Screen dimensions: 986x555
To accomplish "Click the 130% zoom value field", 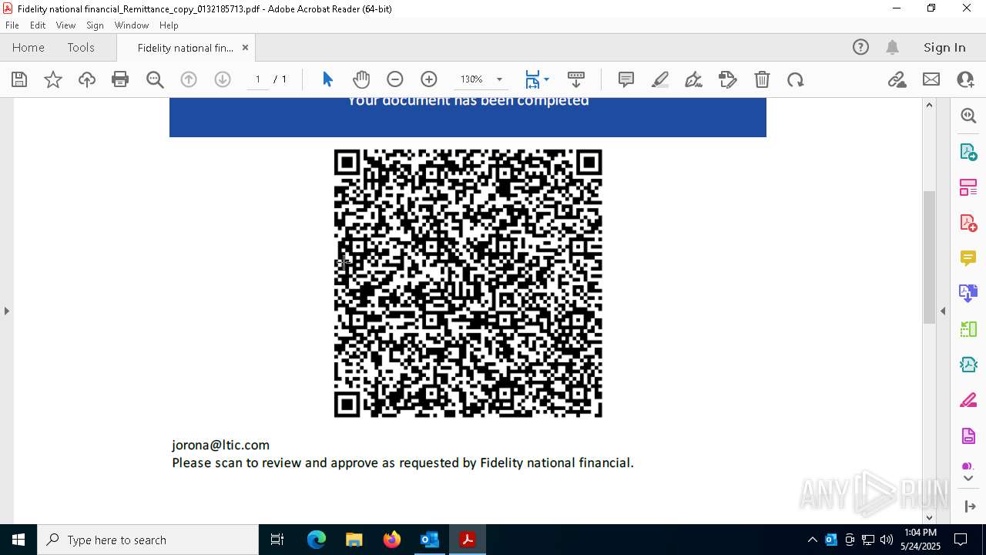I will (x=471, y=79).
